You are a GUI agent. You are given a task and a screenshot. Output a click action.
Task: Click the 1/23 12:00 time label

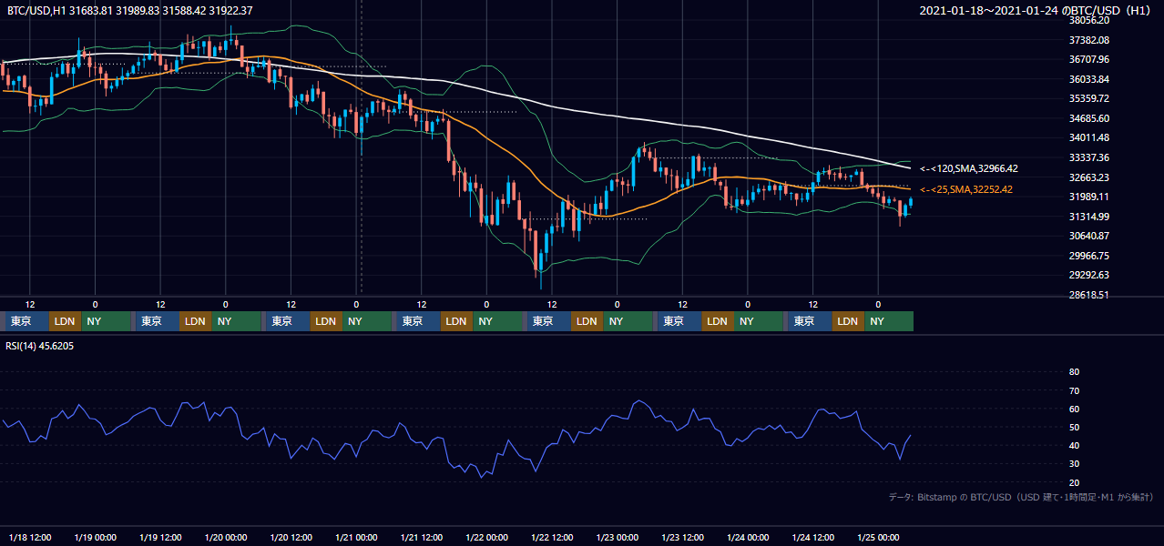tap(683, 537)
